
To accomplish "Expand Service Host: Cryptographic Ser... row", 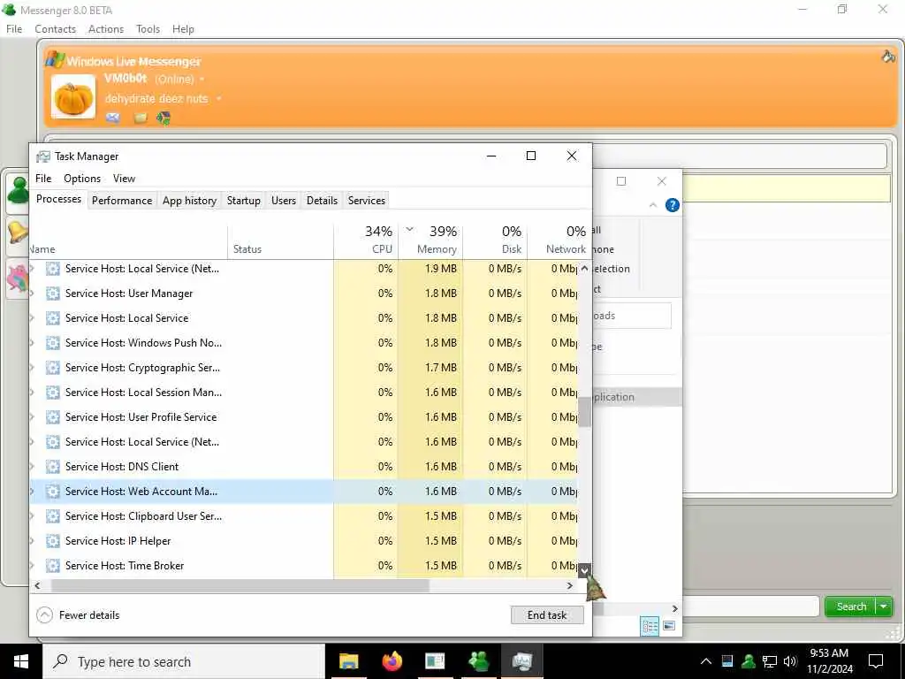I will point(33,368).
